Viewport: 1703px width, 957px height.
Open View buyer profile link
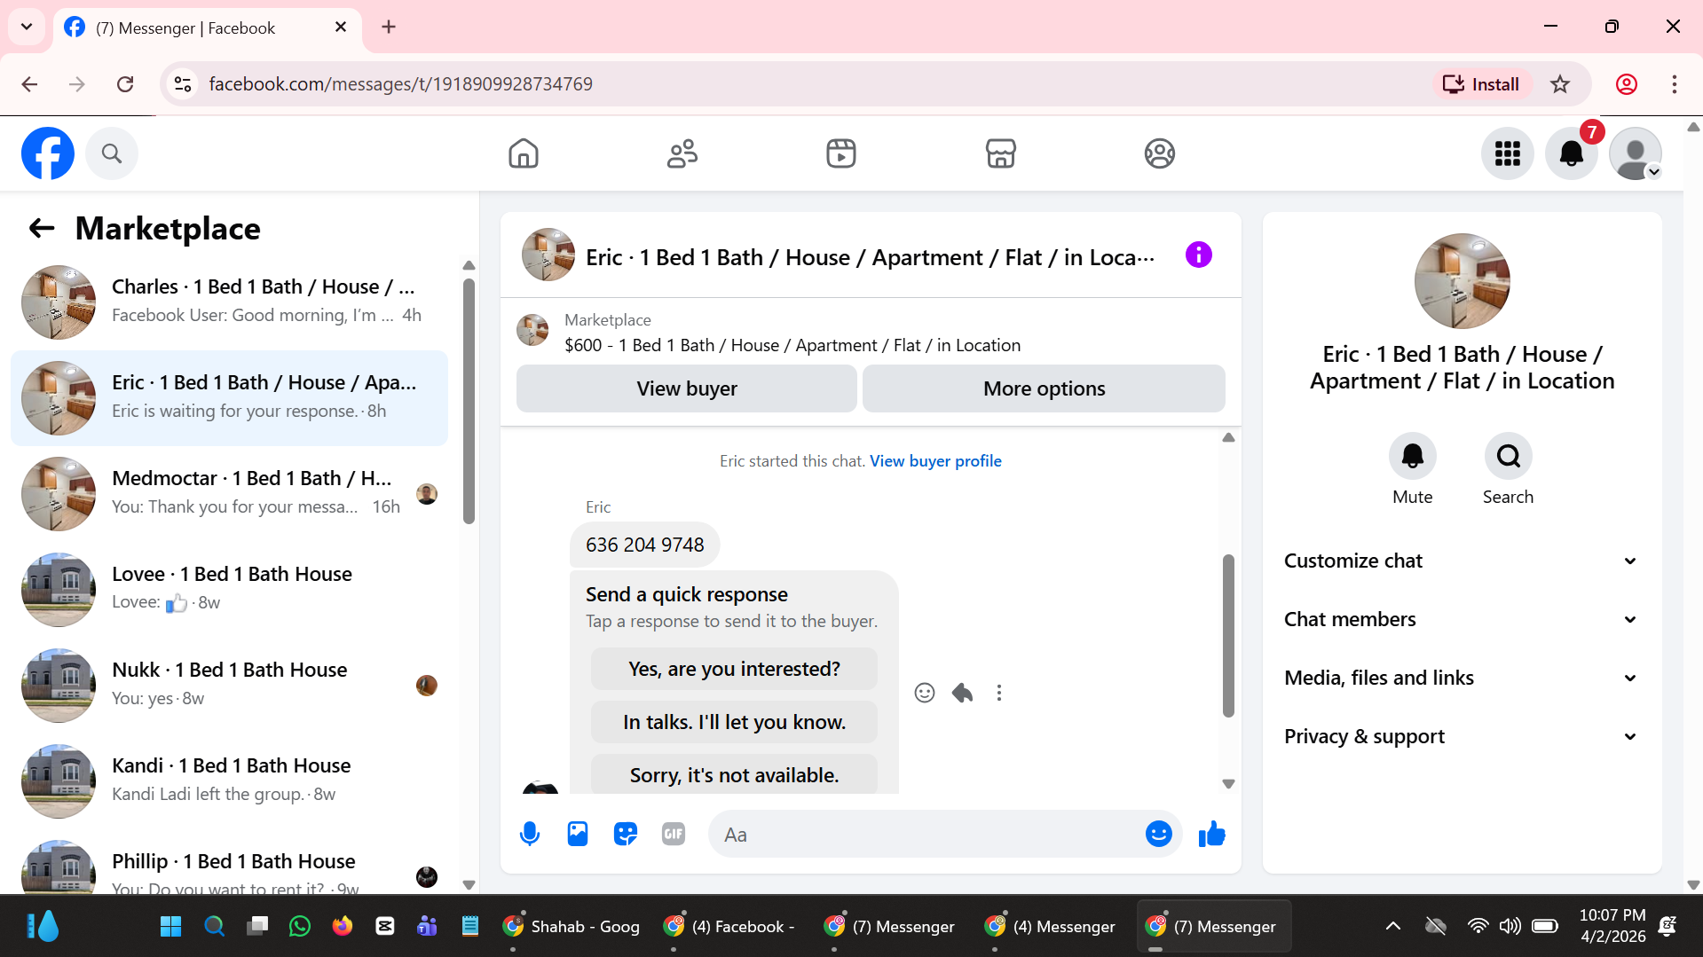click(x=935, y=461)
